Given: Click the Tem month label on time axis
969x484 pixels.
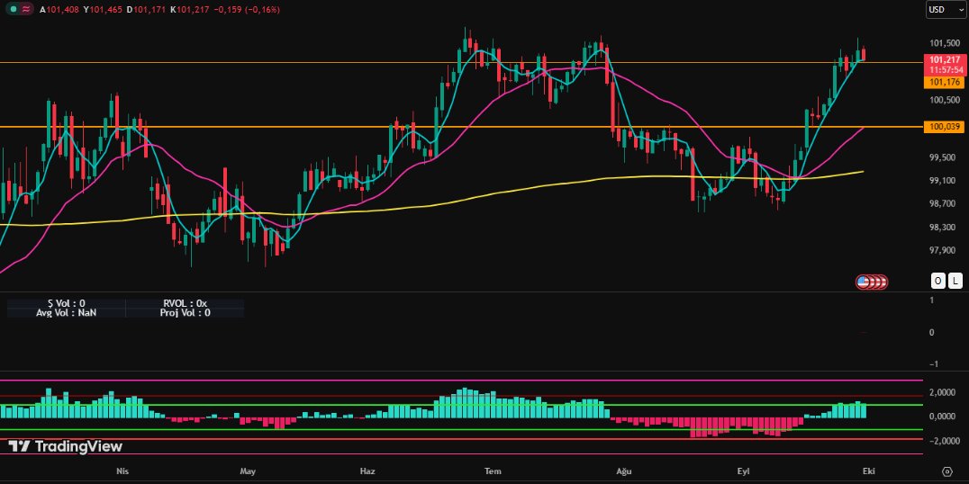Looking at the screenshot, I should [x=493, y=471].
